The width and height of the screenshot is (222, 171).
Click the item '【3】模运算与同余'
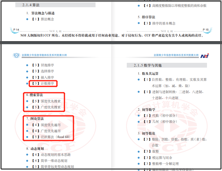(x=158, y=158)
